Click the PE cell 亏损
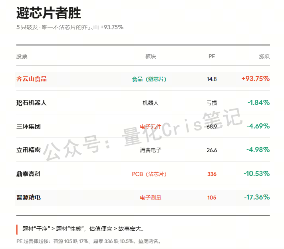Viewport: 284px width, 249px height. click(x=212, y=103)
